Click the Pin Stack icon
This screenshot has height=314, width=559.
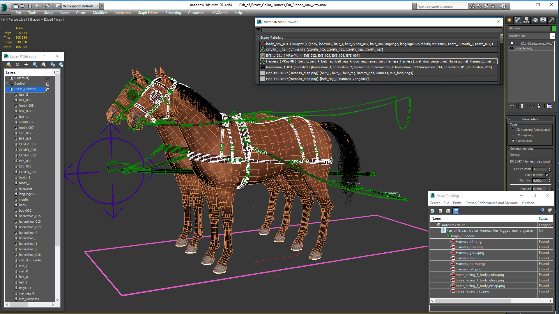coord(512,106)
